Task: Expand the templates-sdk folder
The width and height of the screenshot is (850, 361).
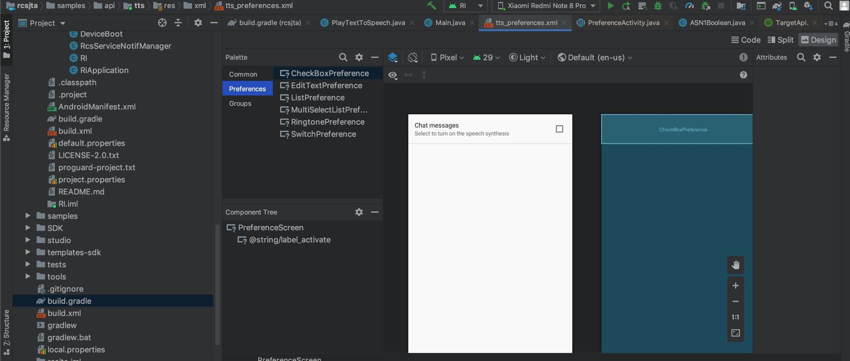Action: (28, 252)
